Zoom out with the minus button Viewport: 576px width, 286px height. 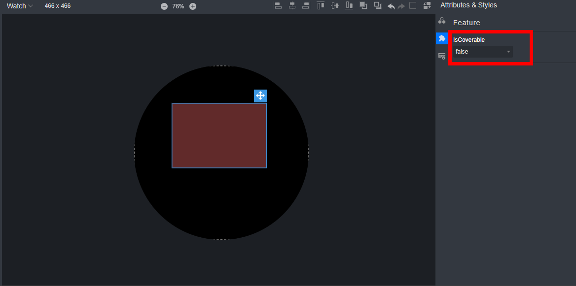click(164, 6)
